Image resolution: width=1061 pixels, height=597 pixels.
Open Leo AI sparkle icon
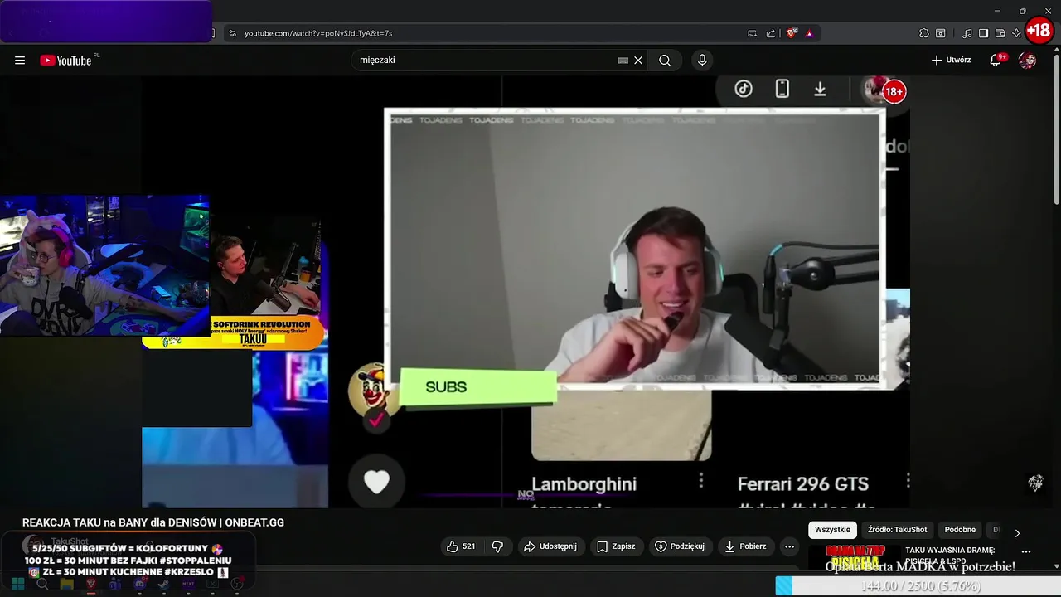point(1017,33)
